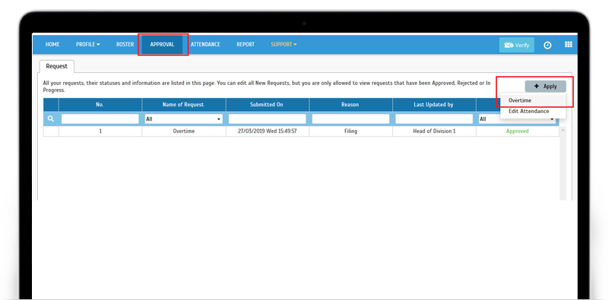This screenshot has height=300, width=608.
Task: Focus the Submitted On filter field
Action: click(268, 119)
